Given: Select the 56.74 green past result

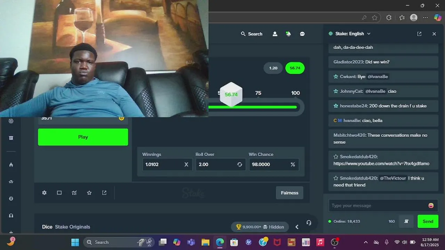Looking at the screenshot, I should (x=295, y=68).
